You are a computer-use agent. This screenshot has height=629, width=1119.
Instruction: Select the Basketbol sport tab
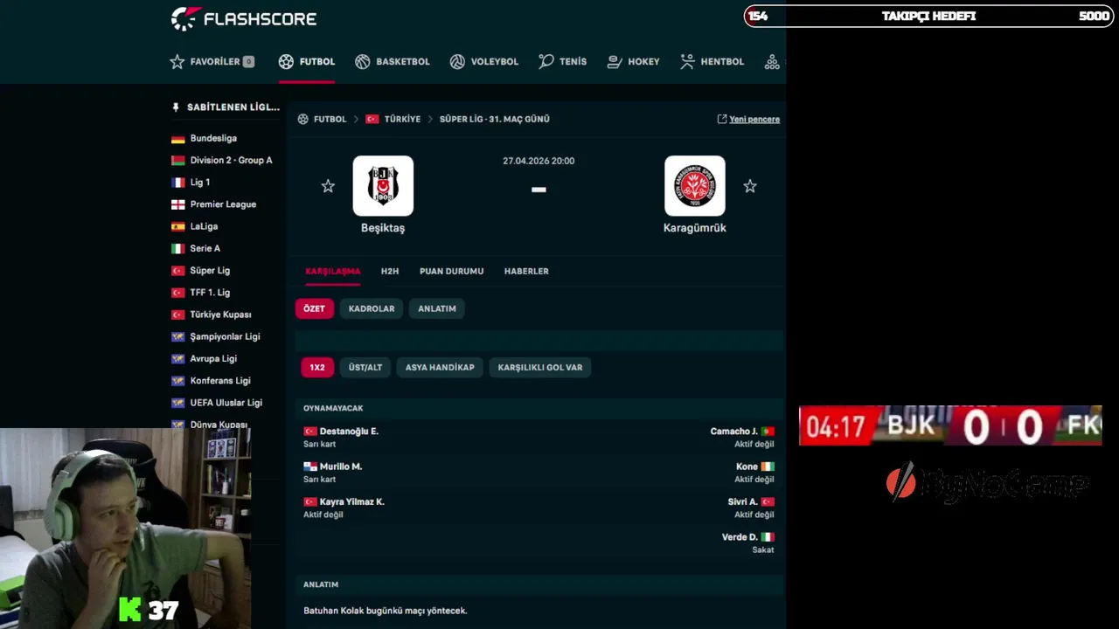[393, 62]
